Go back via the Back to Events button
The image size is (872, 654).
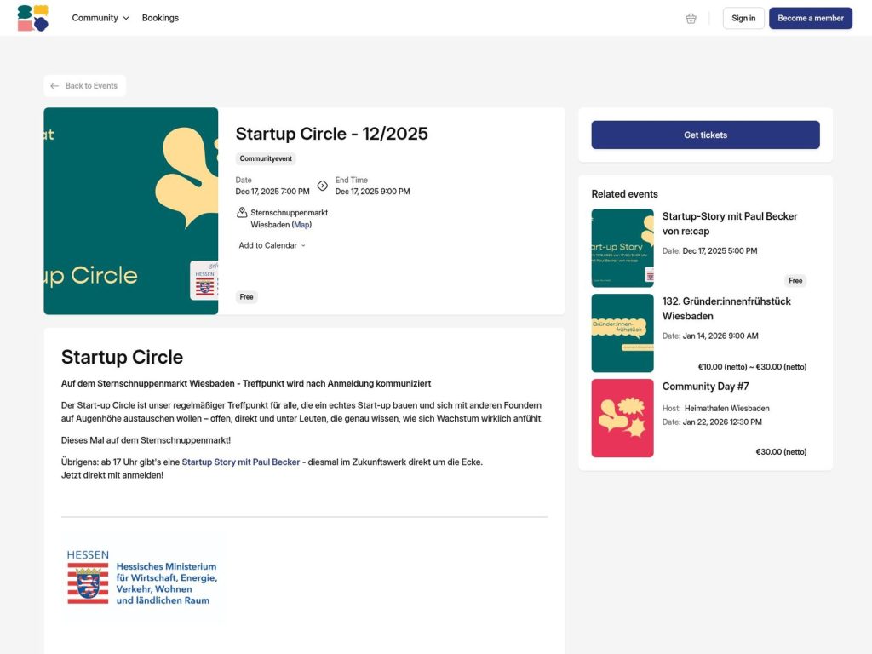pyautogui.click(x=84, y=85)
